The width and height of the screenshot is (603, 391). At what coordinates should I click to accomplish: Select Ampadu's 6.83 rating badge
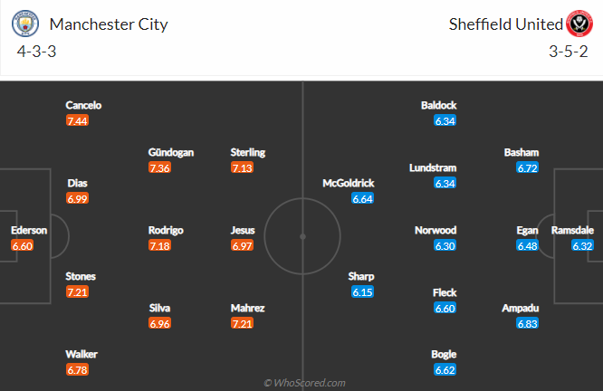pyautogui.click(x=528, y=323)
